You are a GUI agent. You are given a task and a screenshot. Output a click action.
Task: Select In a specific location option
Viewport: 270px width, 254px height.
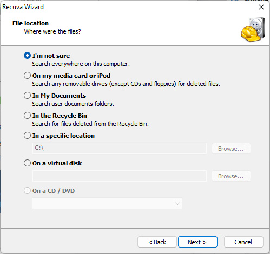[x=27, y=136]
